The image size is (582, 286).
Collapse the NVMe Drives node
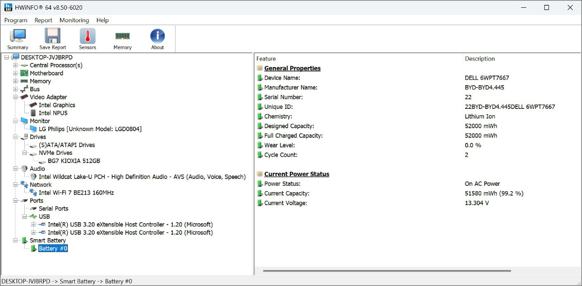click(24, 153)
